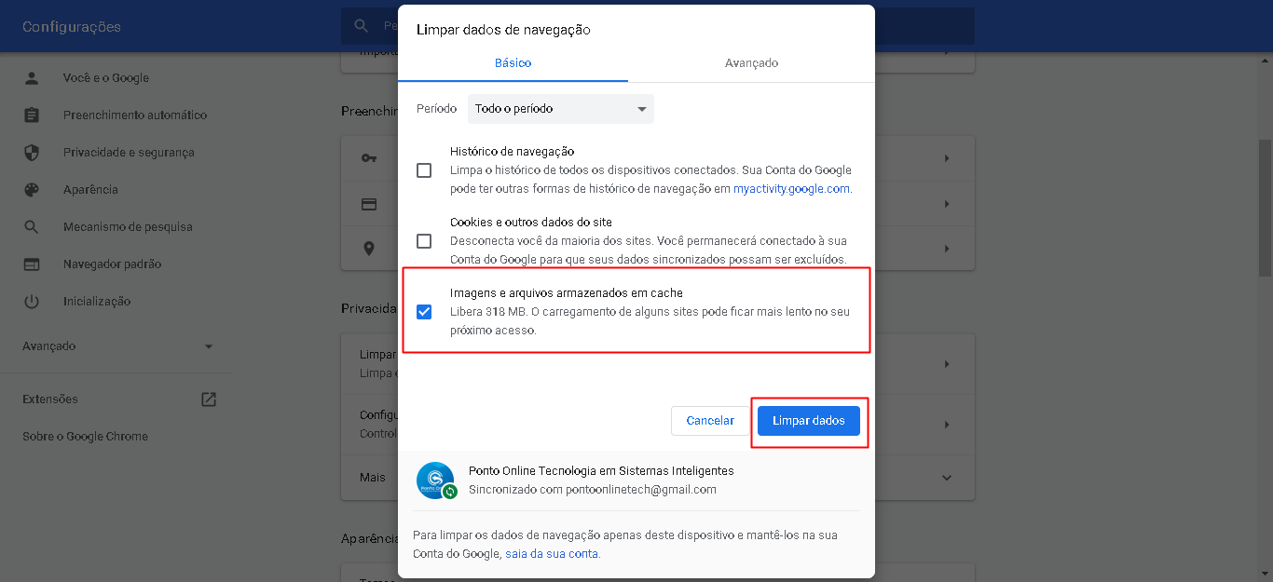Viewport: 1273px width, 582px height.
Task: Click the browser icon for Navegador padrão
Action: click(x=32, y=264)
